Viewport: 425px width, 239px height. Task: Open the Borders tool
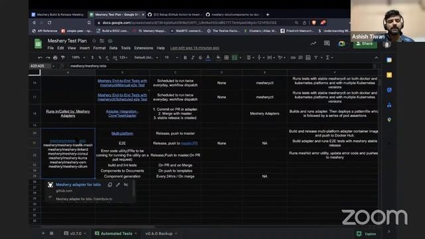(x=226, y=58)
